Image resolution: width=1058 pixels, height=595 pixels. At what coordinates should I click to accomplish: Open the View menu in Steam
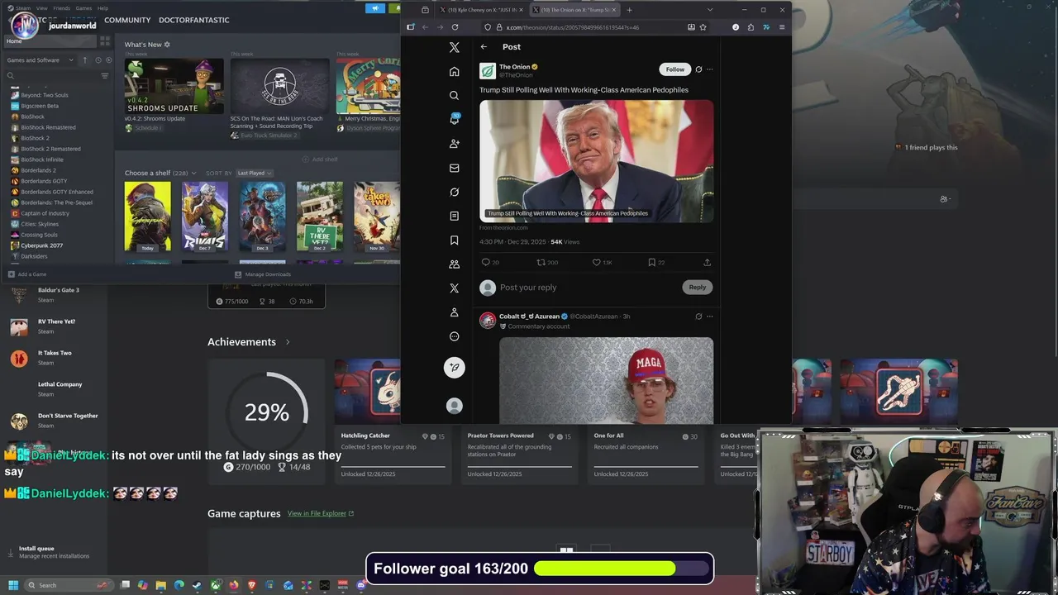(x=41, y=8)
